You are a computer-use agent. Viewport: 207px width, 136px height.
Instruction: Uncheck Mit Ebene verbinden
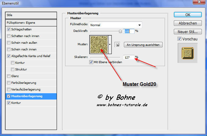click(x=91, y=62)
